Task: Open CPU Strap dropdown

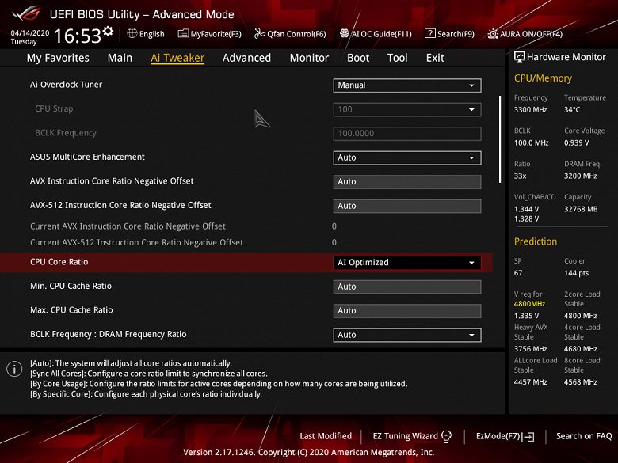Action: (407, 109)
